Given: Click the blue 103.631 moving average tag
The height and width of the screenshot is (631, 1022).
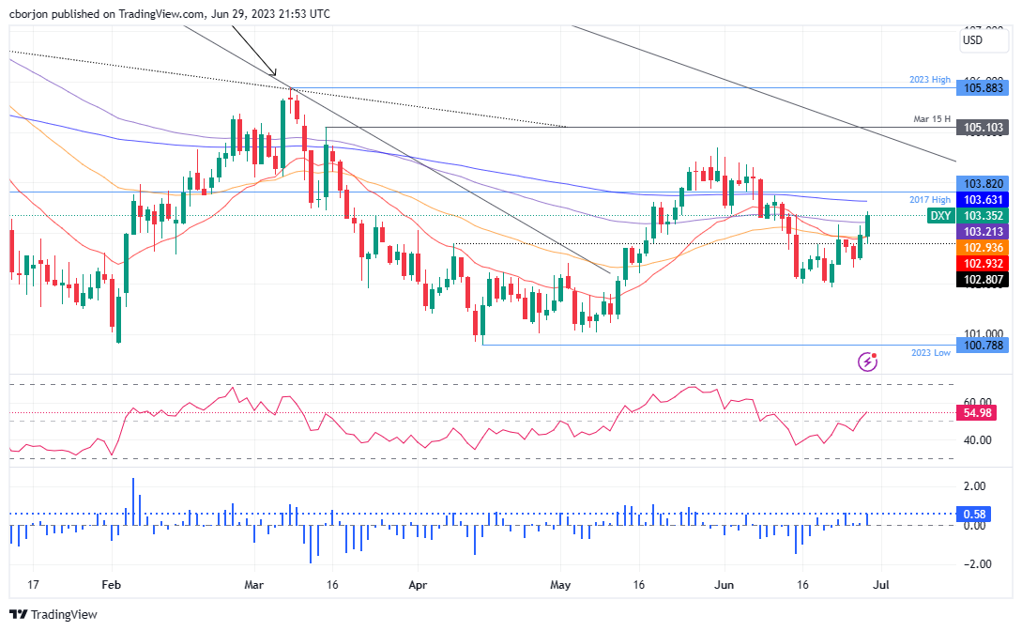Looking at the screenshot, I should 982,200.
